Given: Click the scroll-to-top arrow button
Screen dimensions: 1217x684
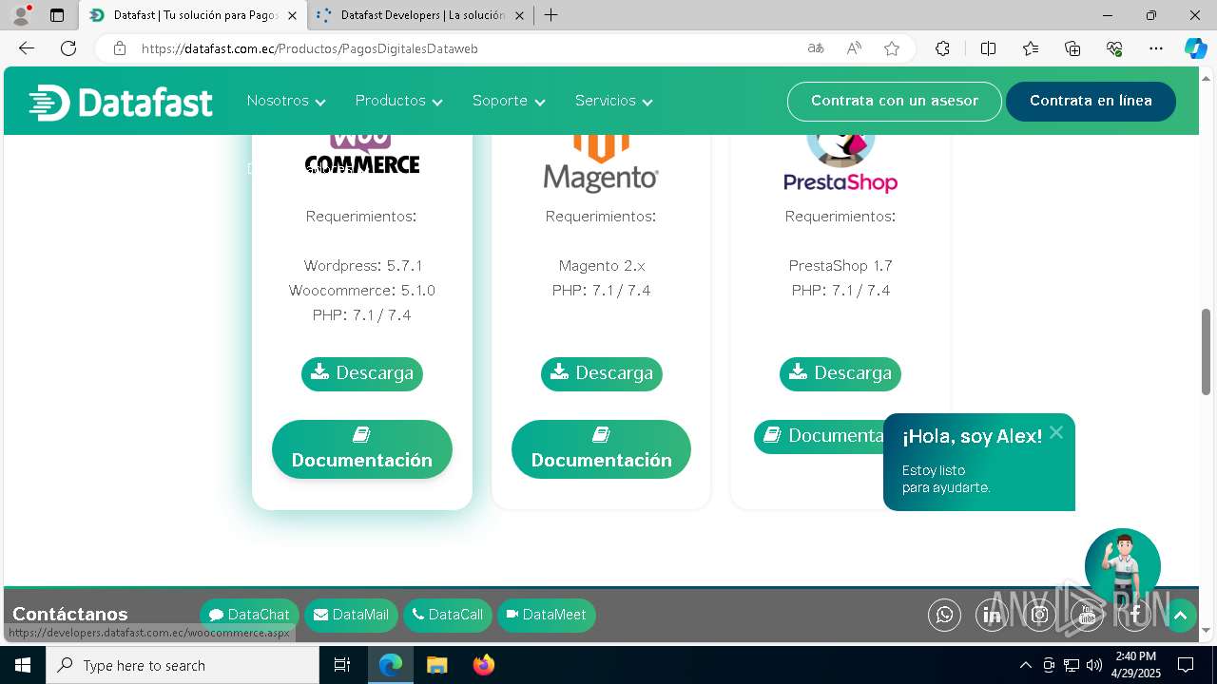Looking at the screenshot, I should click(1180, 616).
